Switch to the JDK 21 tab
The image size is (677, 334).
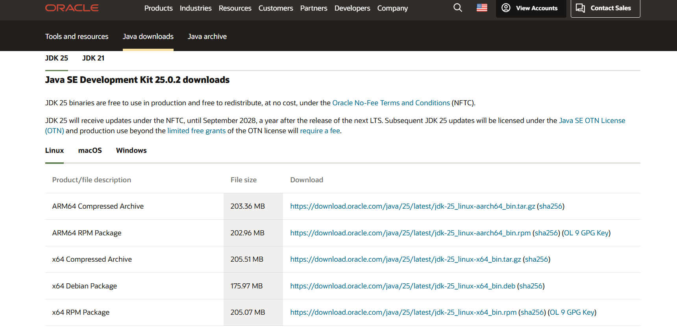[x=93, y=58]
